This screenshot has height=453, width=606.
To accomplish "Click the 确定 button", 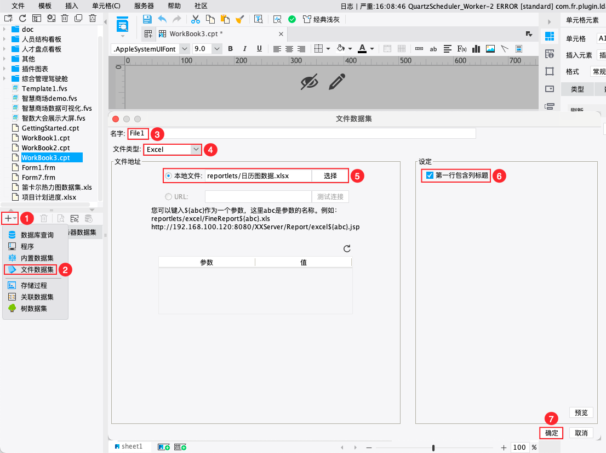I will (552, 433).
